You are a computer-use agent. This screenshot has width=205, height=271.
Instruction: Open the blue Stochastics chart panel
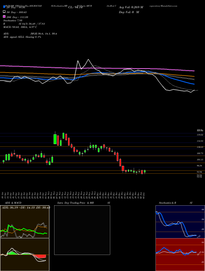pos(180,222)
